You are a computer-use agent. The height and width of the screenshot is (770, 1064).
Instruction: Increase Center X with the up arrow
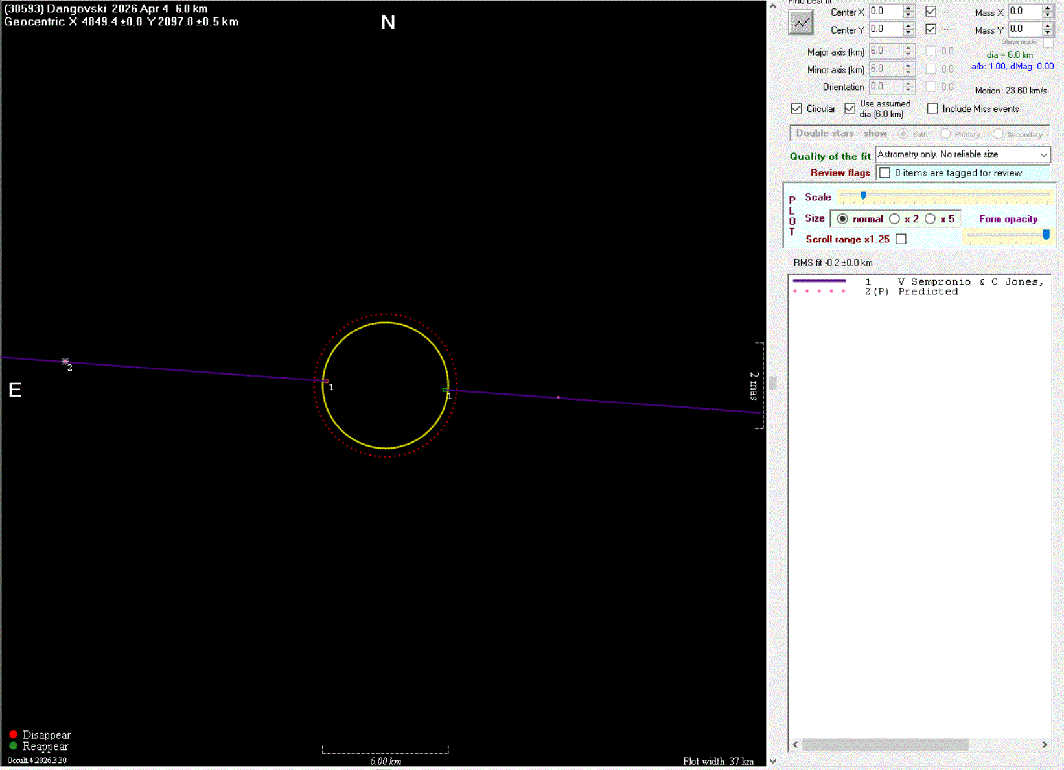(x=908, y=8)
